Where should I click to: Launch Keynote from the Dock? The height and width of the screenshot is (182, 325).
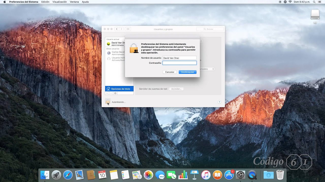[x=194, y=175]
